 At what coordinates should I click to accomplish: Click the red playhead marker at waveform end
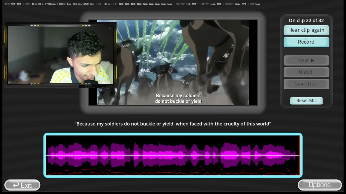(x=299, y=155)
